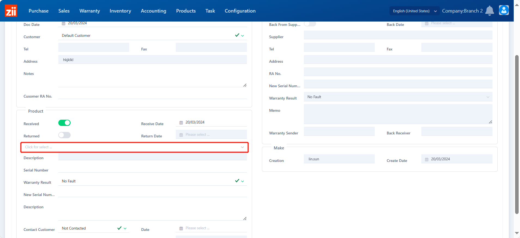This screenshot has width=520, height=238.
Task: Click Company:Branch 2 label
Action: (x=462, y=11)
